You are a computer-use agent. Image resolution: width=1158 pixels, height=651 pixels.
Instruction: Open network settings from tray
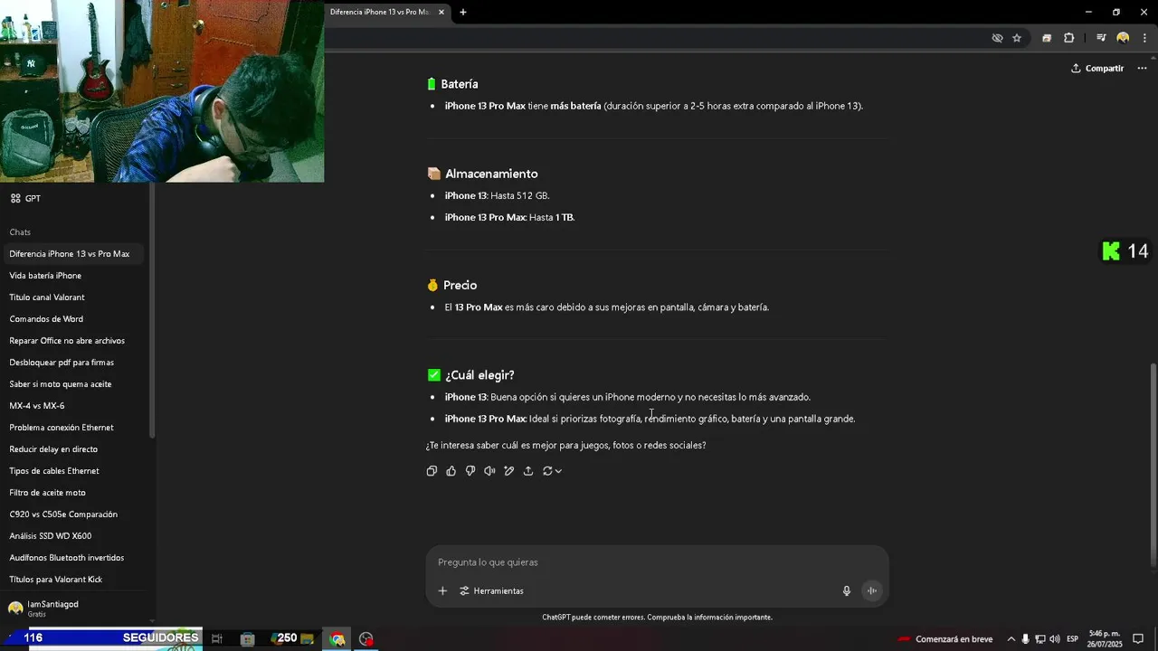(1040, 639)
